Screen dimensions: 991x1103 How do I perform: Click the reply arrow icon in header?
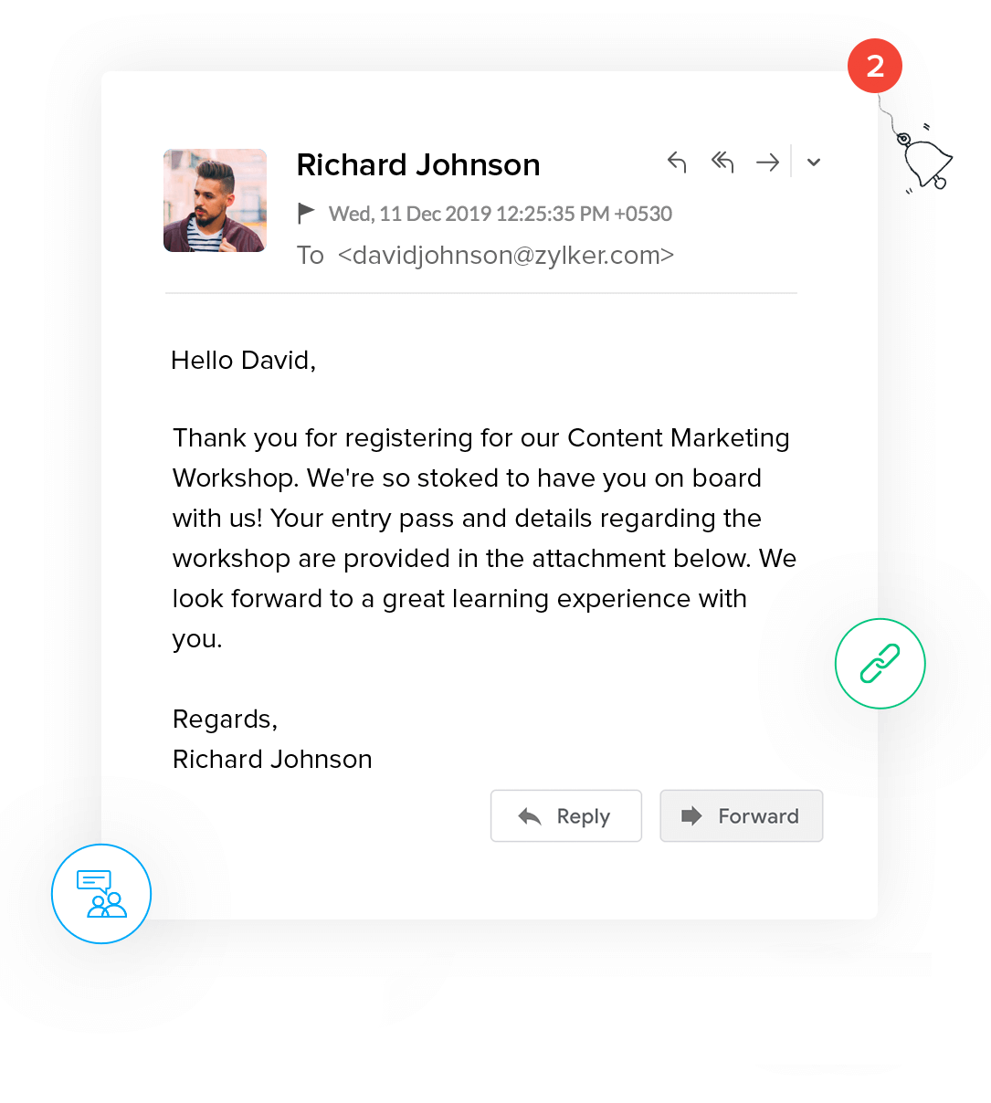(677, 163)
